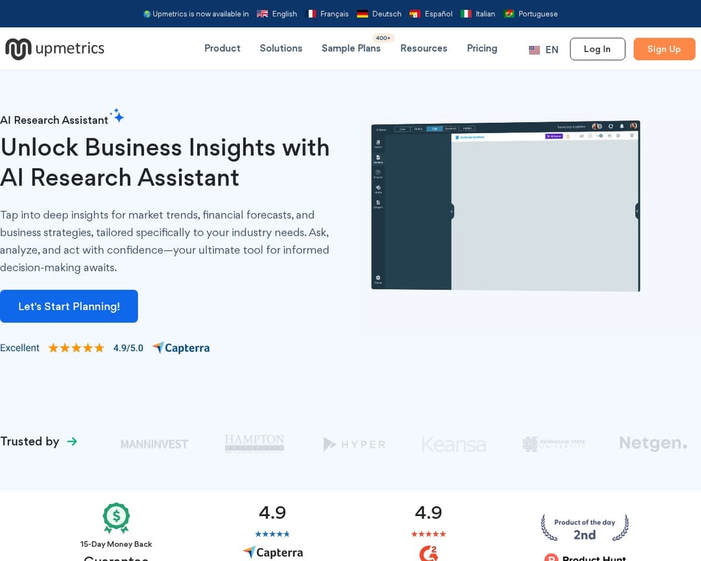The width and height of the screenshot is (701, 561).
Task: Click the German flag beside Deutsch
Action: [362, 13]
